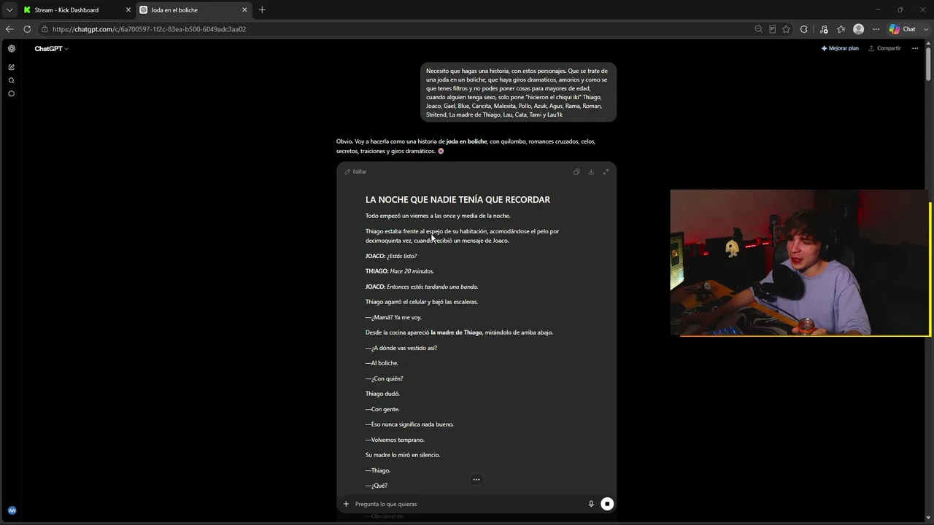Open the browser profile avatar
This screenshot has width=934, height=525.
[858, 29]
